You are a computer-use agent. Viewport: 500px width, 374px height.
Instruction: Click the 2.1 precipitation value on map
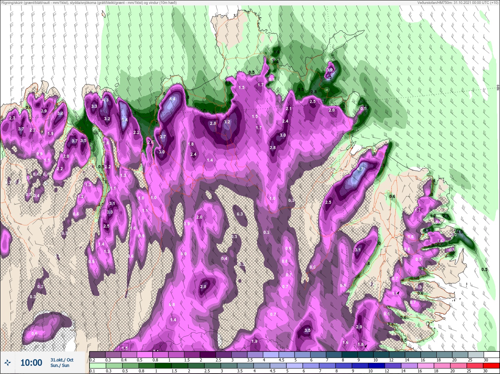289,109
